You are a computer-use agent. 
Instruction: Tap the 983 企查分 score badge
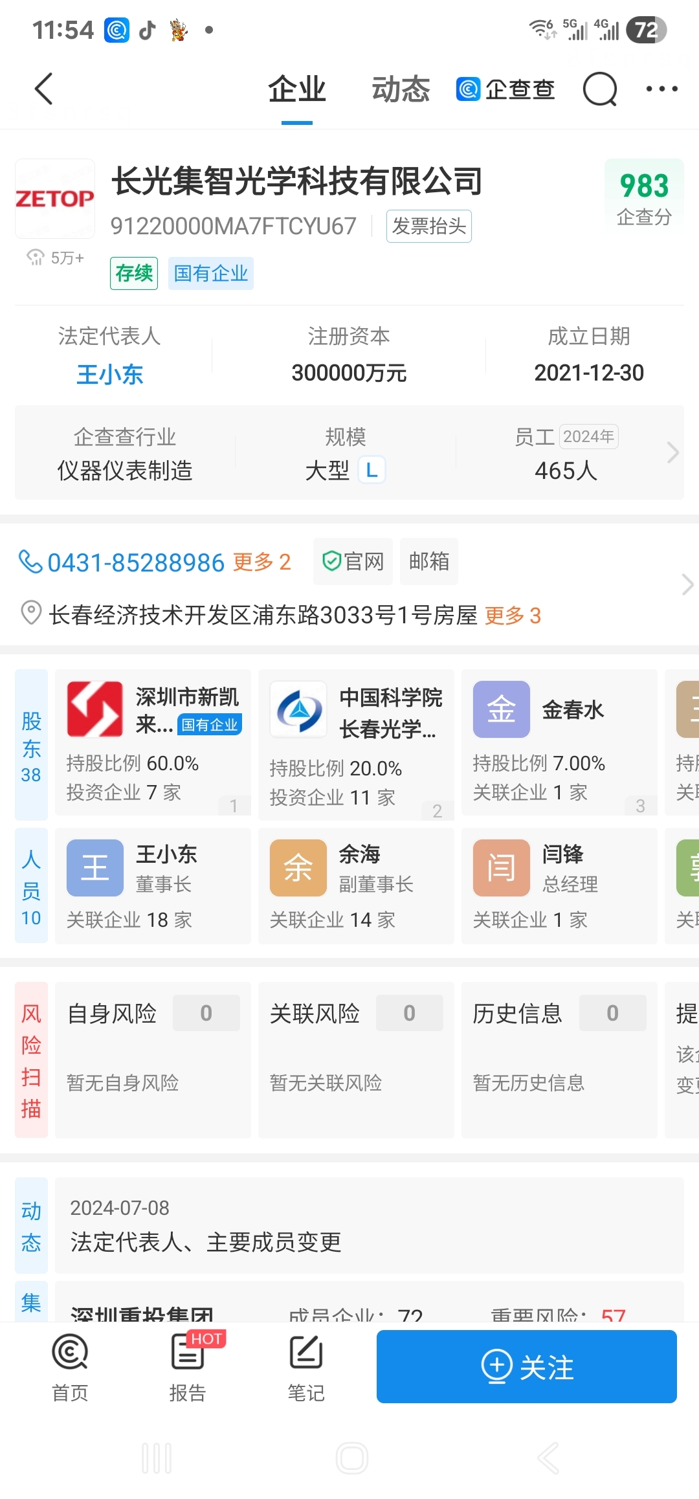[644, 199]
